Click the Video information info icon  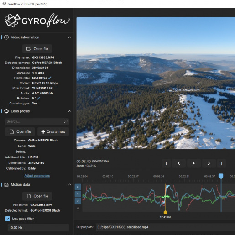point(6,37)
